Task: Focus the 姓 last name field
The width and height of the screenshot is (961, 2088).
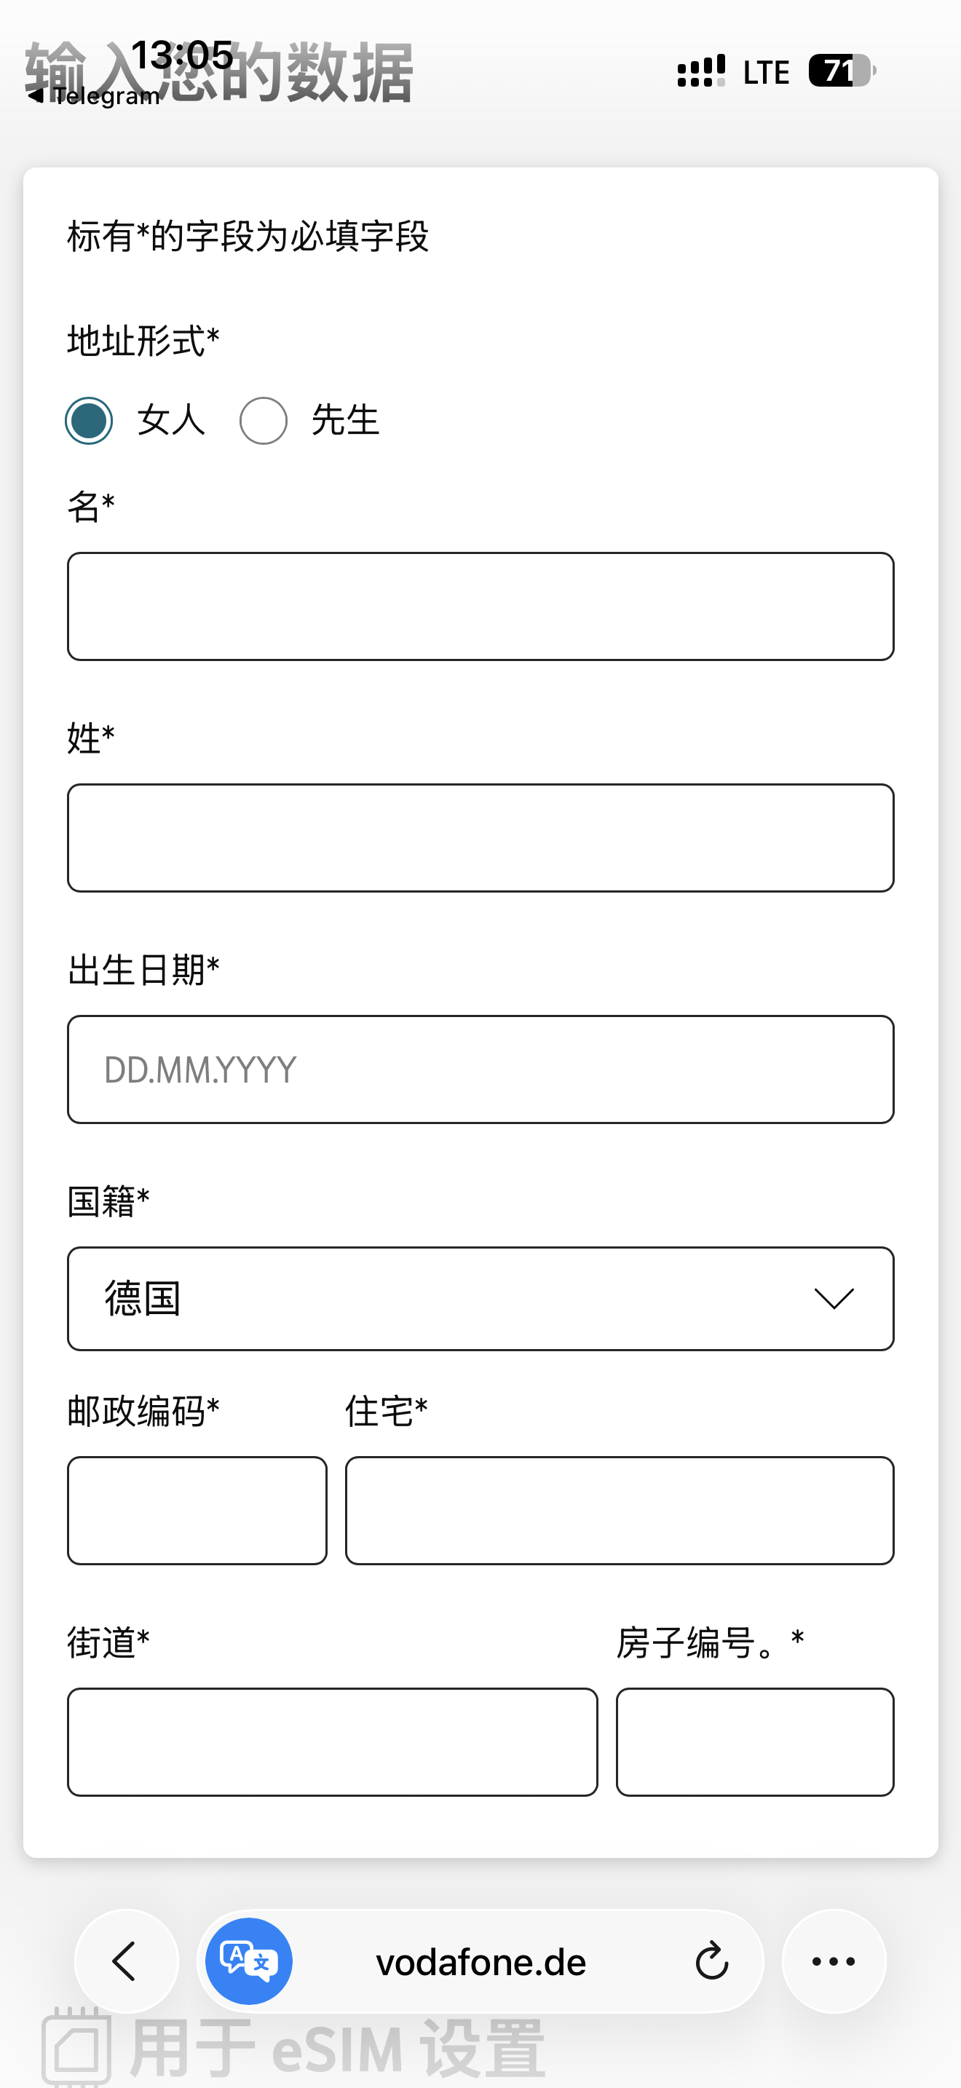Action: coord(480,837)
